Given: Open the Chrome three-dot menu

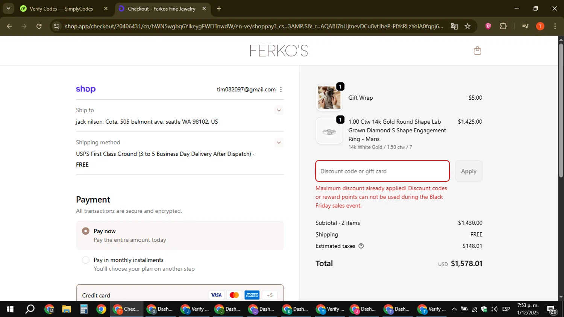Looking at the screenshot, I should 555,26.
